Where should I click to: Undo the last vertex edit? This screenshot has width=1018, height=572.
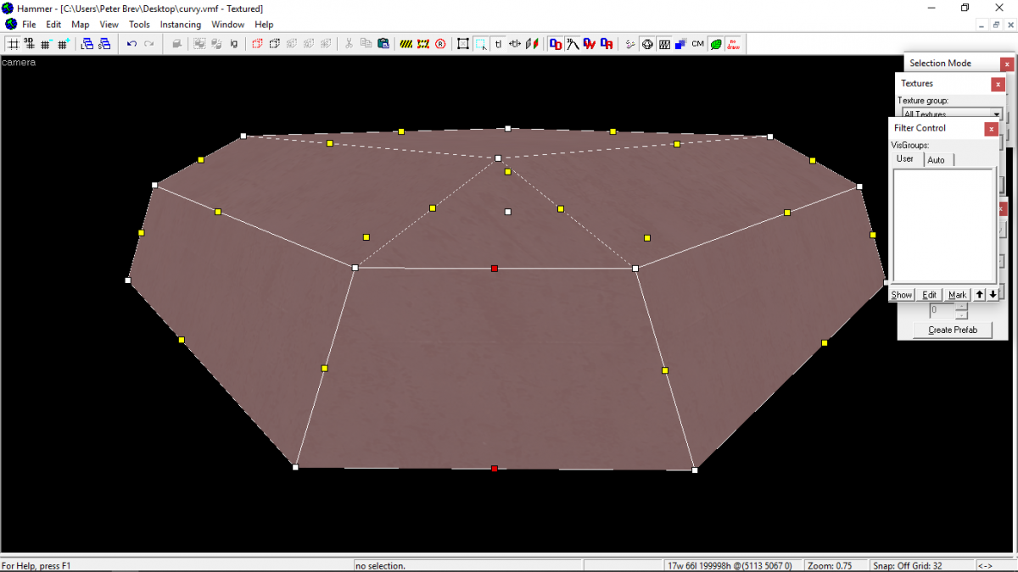131,44
